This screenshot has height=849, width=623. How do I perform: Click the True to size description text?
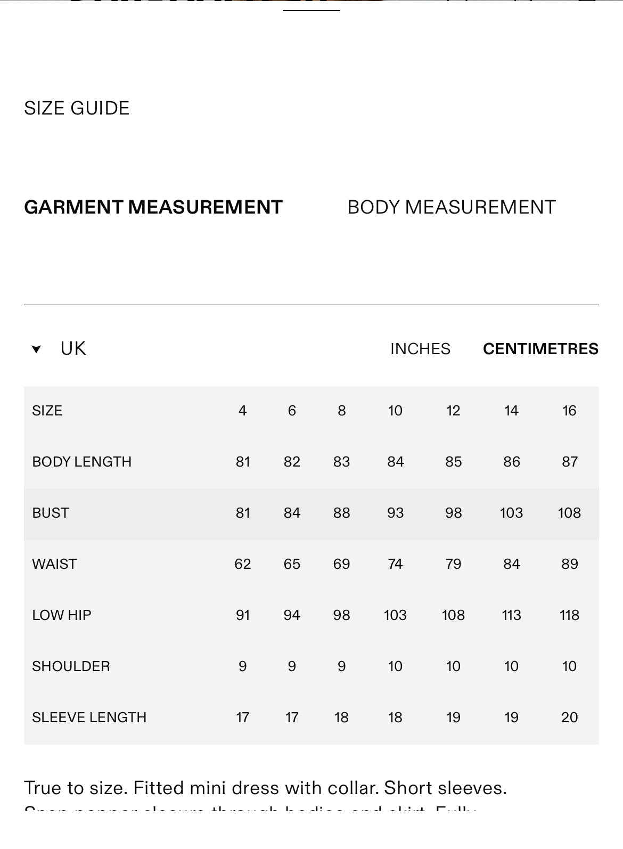265,788
